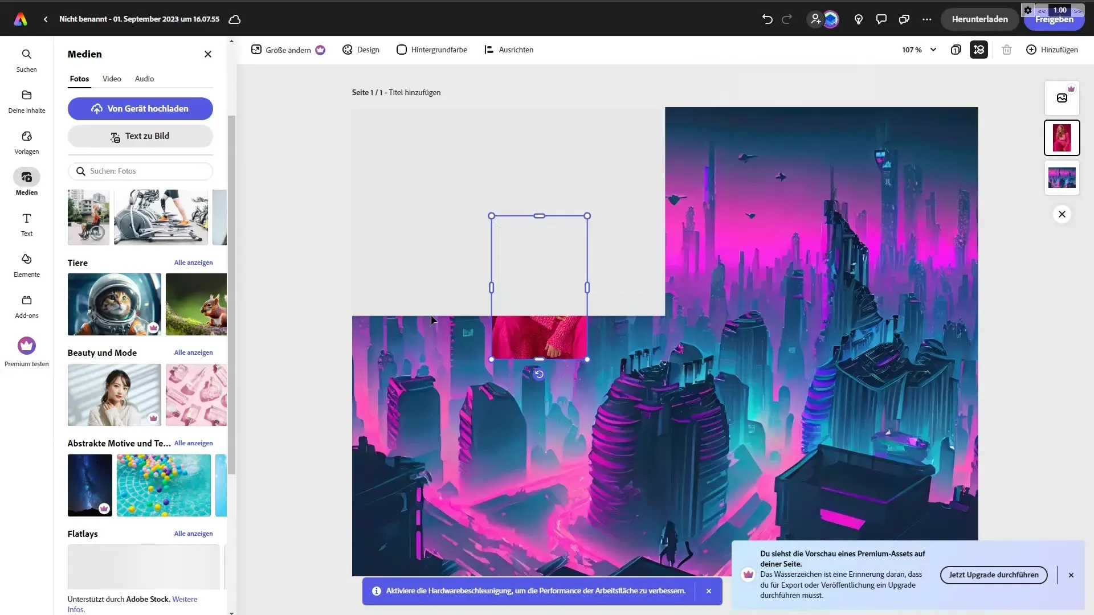The image size is (1094, 615).
Task: Toggle the Hintergrundfarbe background option
Action: (432, 50)
